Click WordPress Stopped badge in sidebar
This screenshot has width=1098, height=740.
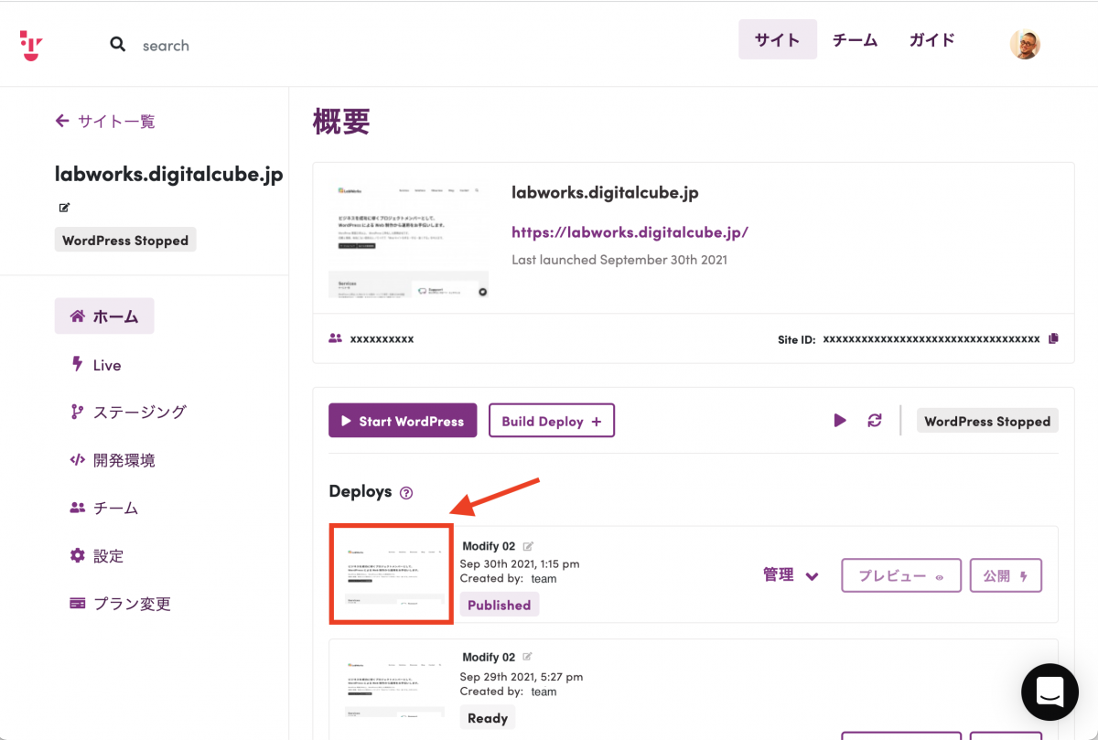coord(125,241)
